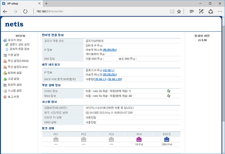Click router IP link 192.168.1.1
Viewport: 225px width, 154px height.
coord(109,70)
